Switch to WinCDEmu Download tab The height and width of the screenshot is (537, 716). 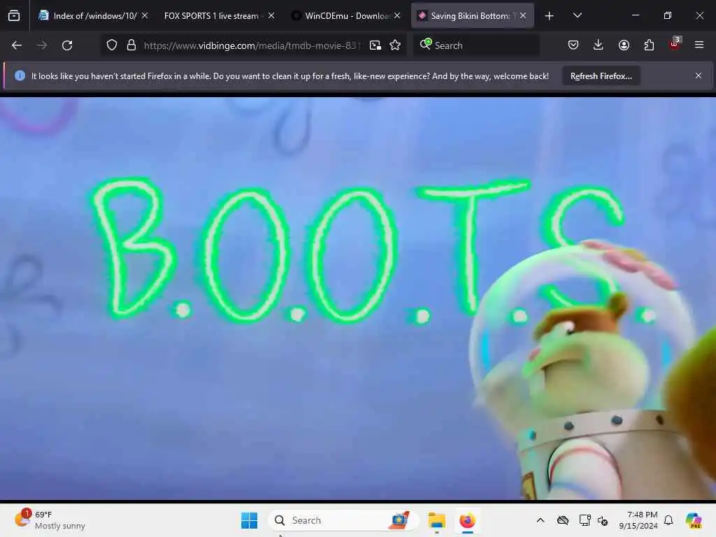tap(347, 16)
